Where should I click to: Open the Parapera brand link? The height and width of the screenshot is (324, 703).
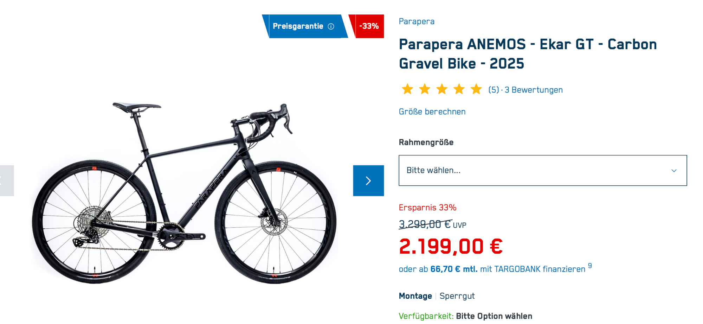[x=417, y=21]
